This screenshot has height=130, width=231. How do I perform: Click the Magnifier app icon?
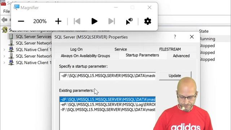click(x=16, y=7)
